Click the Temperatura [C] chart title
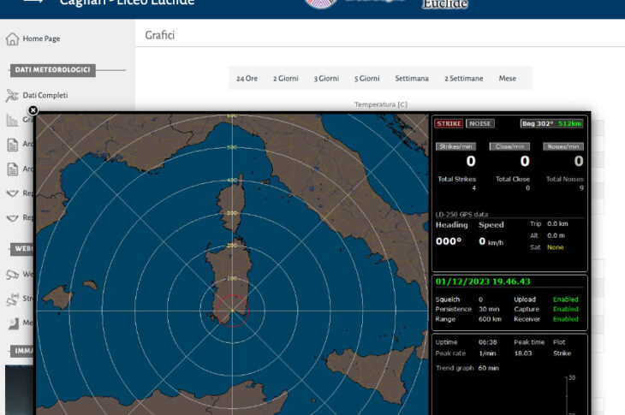The width and height of the screenshot is (625, 415). click(x=381, y=104)
